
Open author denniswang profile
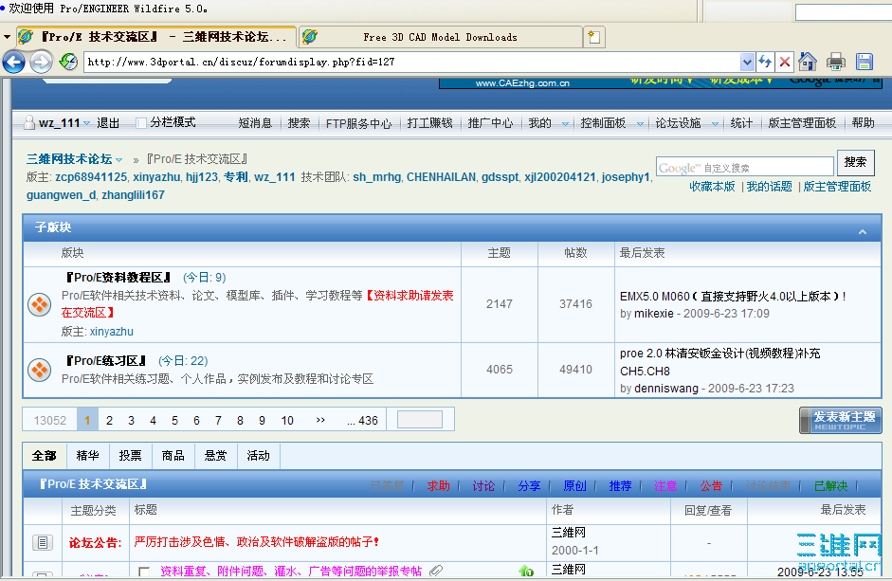[666, 388]
